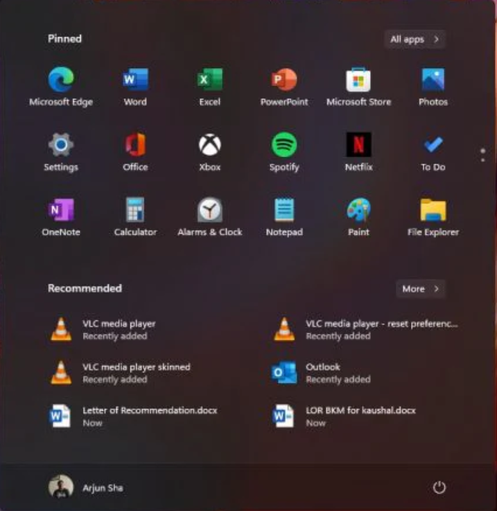Open Settings gear icon
497x511 pixels.
(61, 152)
